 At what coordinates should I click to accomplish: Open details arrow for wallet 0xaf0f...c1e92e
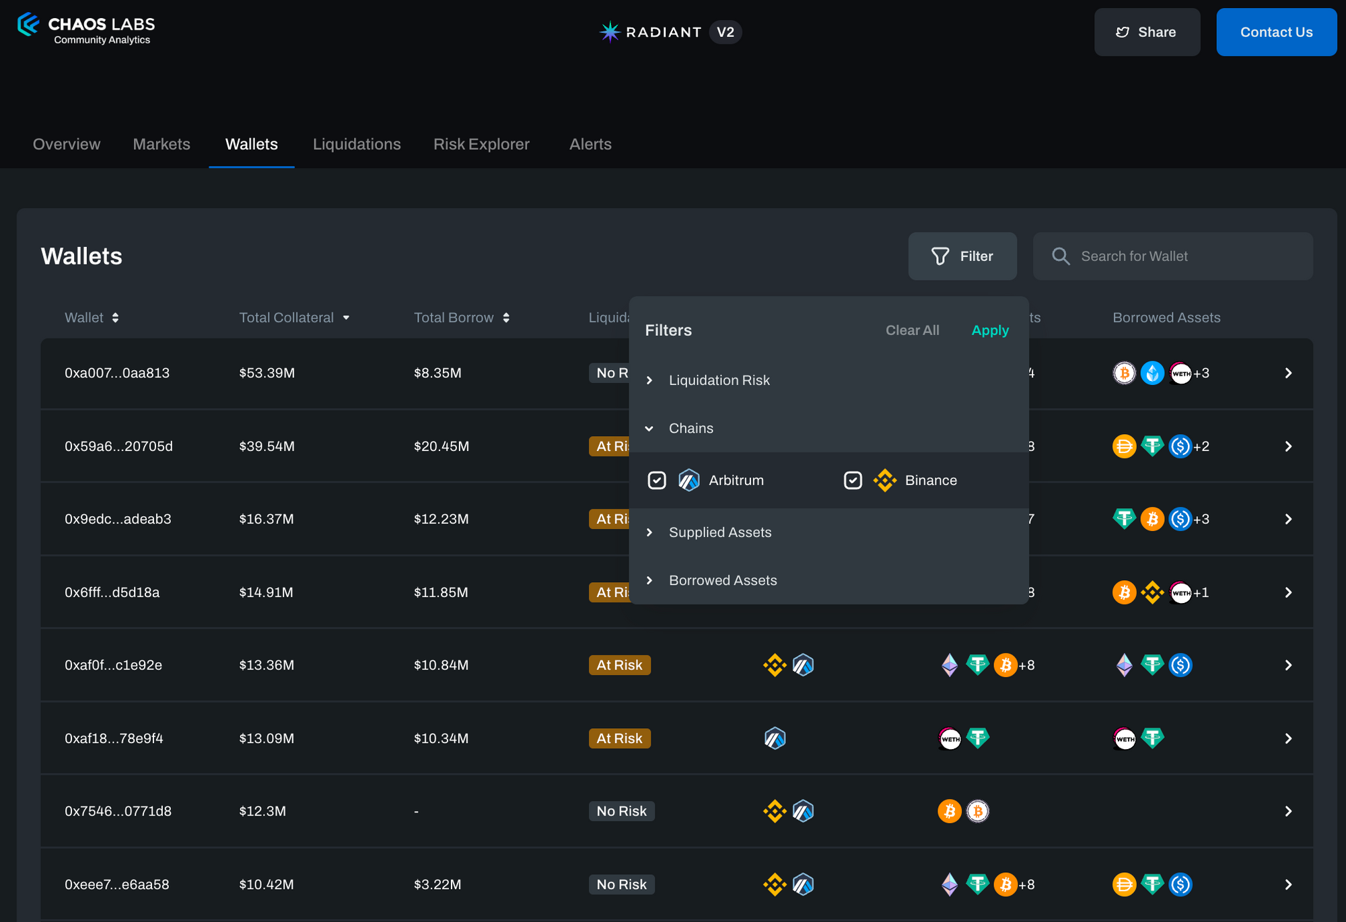click(x=1287, y=666)
